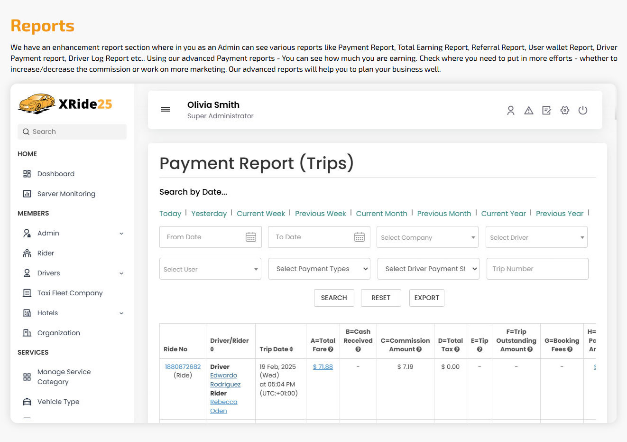Expand the Admin submenu chevron
The height and width of the screenshot is (442, 627).
coord(121,233)
